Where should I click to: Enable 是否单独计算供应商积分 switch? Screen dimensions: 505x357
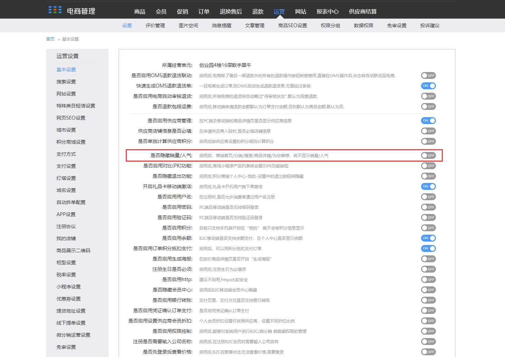(428, 141)
